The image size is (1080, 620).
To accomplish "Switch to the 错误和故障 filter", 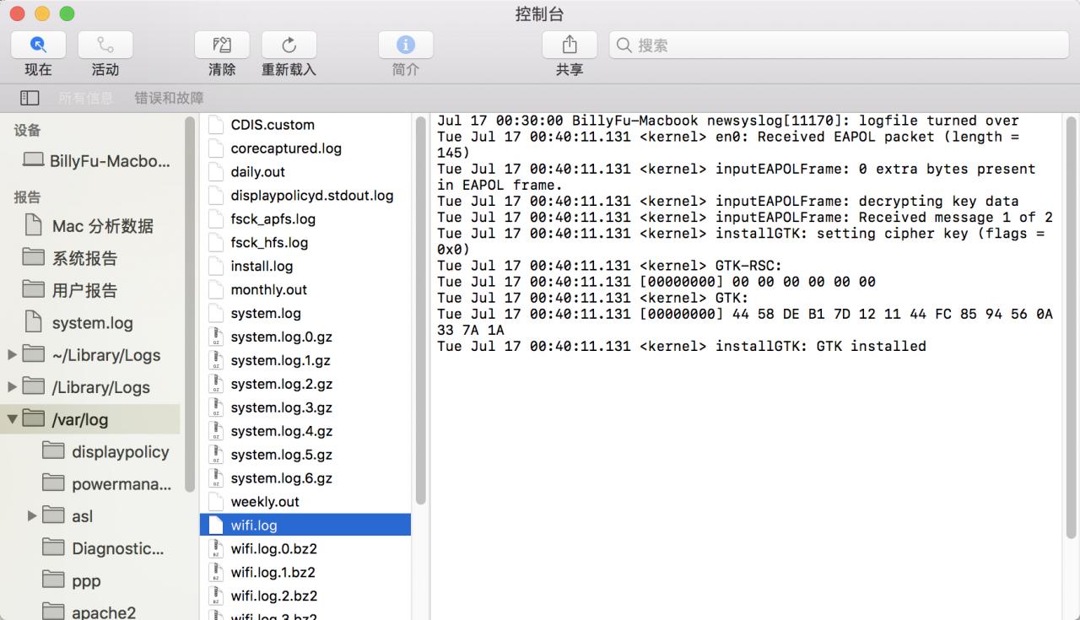I will pos(168,97).
